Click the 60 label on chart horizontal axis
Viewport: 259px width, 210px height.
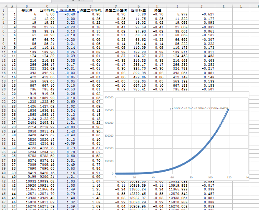tap(172, 177)
